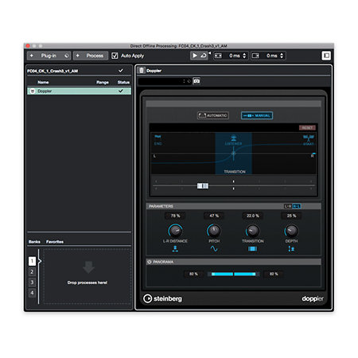Viewport: 358px width, 358px height.
Task: Click the position slider handle
Action: tap(203, 186)
